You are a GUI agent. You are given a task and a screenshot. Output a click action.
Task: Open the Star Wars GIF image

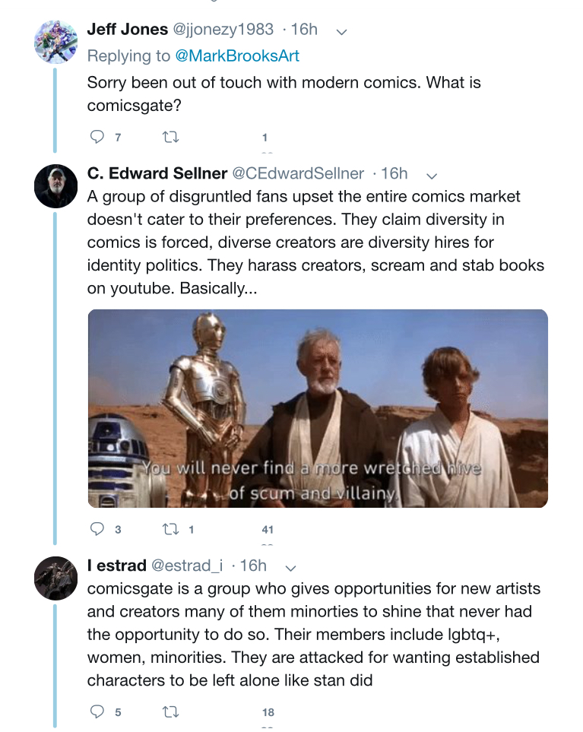tap(318, 408)
